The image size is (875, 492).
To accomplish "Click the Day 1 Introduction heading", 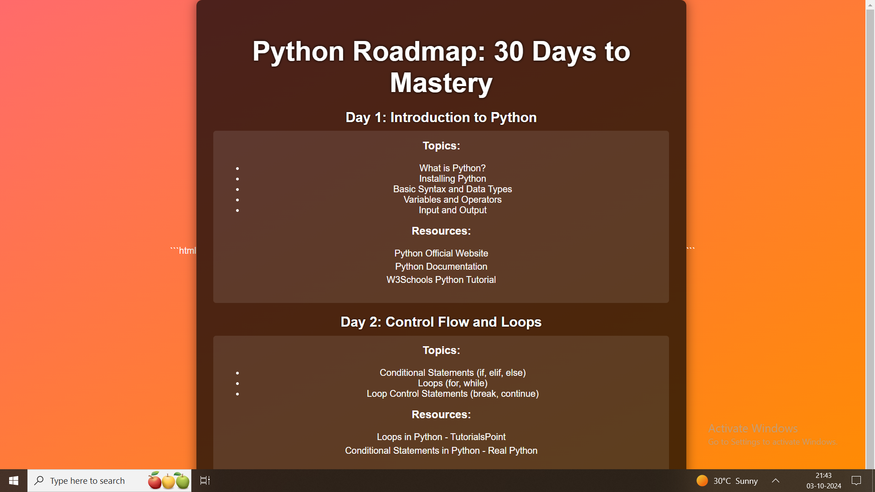I will pyautogui.click(x=441, y=118).
